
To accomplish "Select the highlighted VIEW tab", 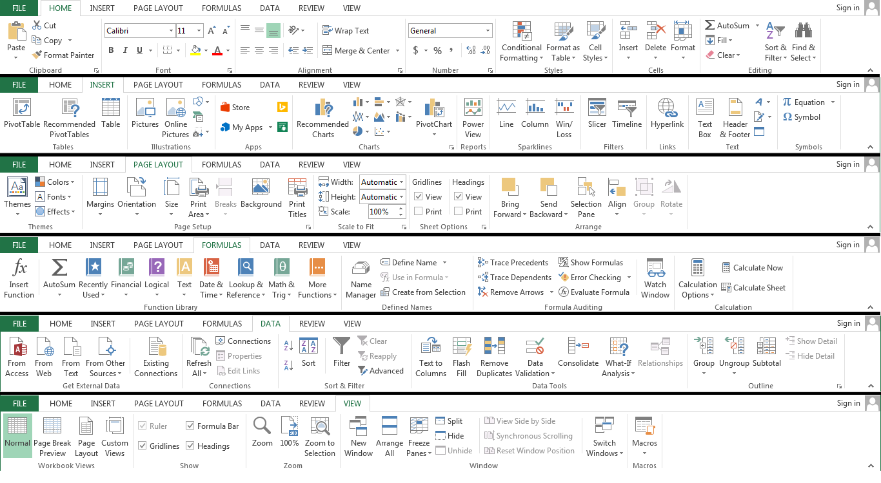I will point(353,404).
